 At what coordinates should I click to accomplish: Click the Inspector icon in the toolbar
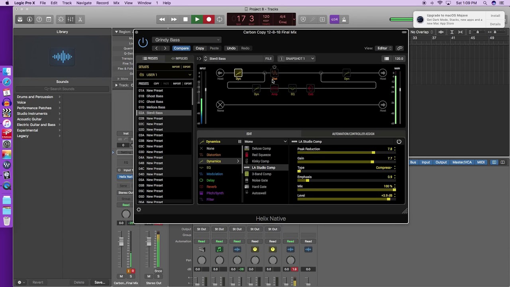(x=29, y=19)
